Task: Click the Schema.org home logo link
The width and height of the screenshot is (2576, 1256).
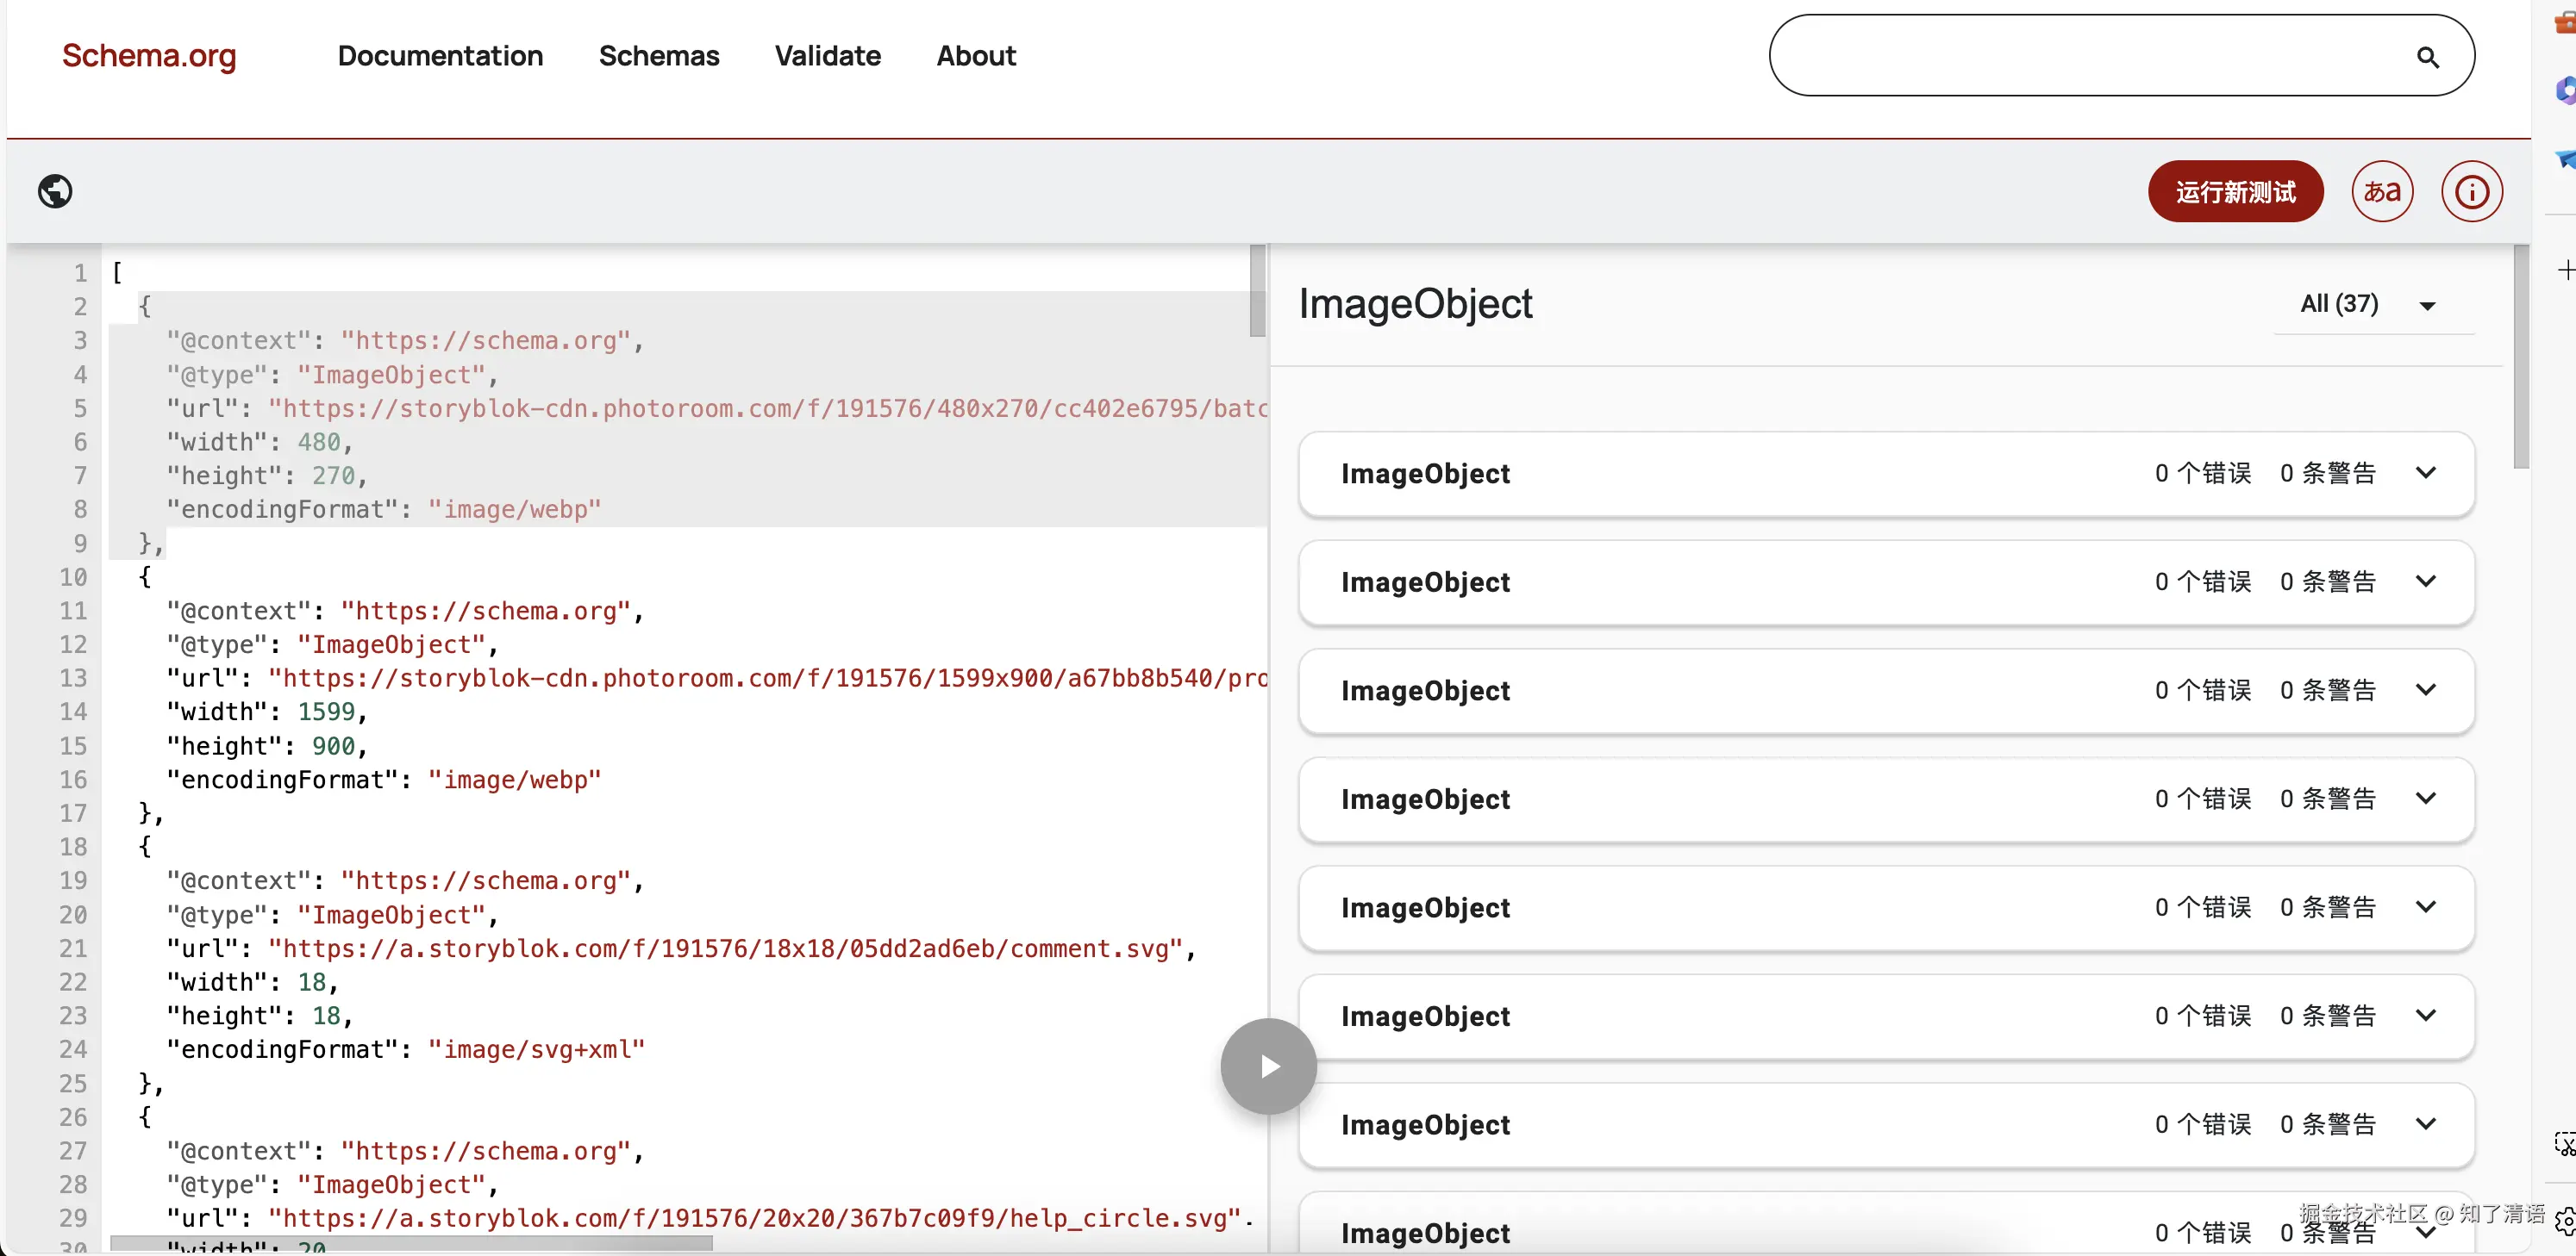Action: [x=149, y=56]
